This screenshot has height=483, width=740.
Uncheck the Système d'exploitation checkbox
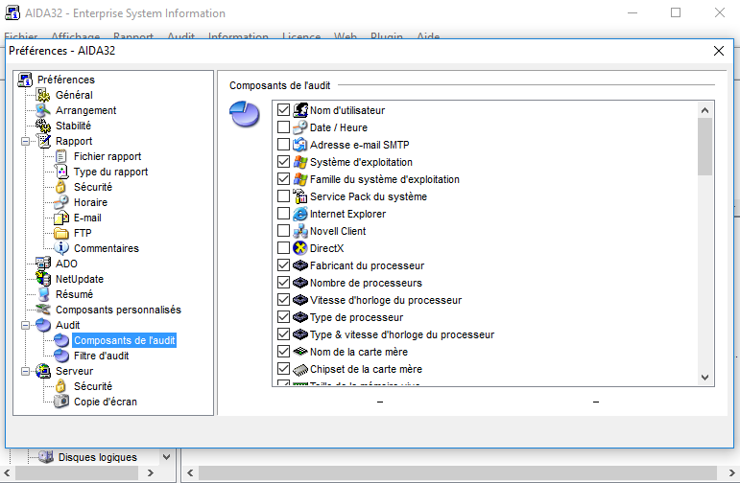coord(284,162)
